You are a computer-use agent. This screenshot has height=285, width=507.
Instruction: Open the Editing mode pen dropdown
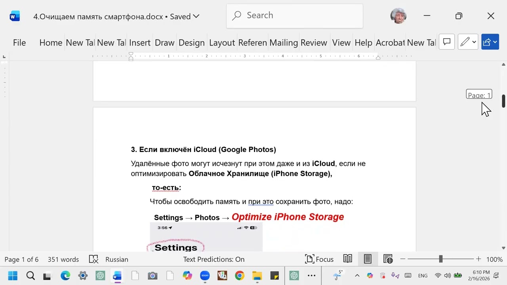[468, 42]
